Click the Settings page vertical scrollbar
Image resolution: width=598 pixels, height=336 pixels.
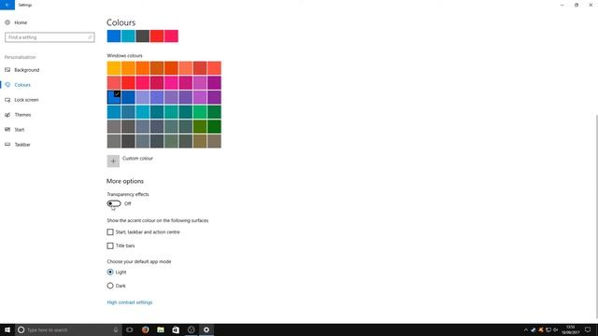point(596,216)
